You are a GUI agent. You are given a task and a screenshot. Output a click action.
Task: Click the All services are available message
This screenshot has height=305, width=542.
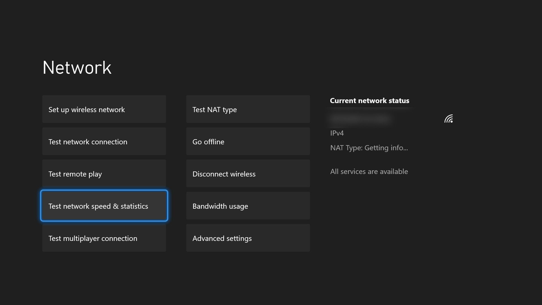tap(369, 171)
